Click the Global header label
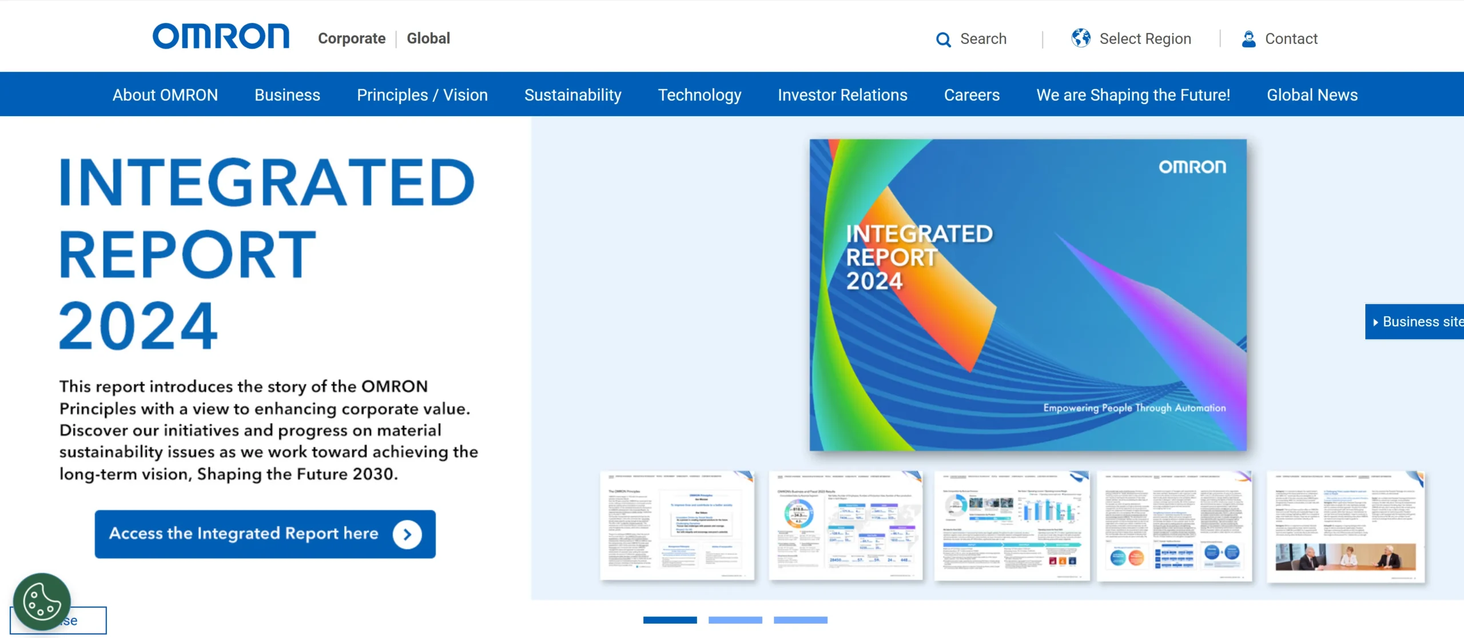This screenshot has width=1464, height=638. tap(428, 38)
